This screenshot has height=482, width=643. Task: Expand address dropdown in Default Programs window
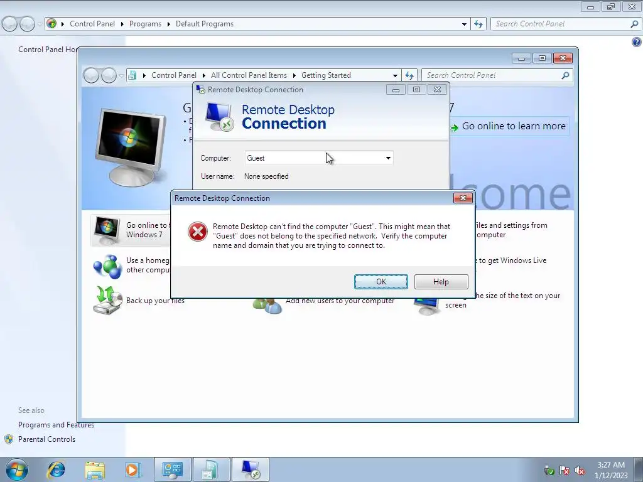(x=464, y=24)
